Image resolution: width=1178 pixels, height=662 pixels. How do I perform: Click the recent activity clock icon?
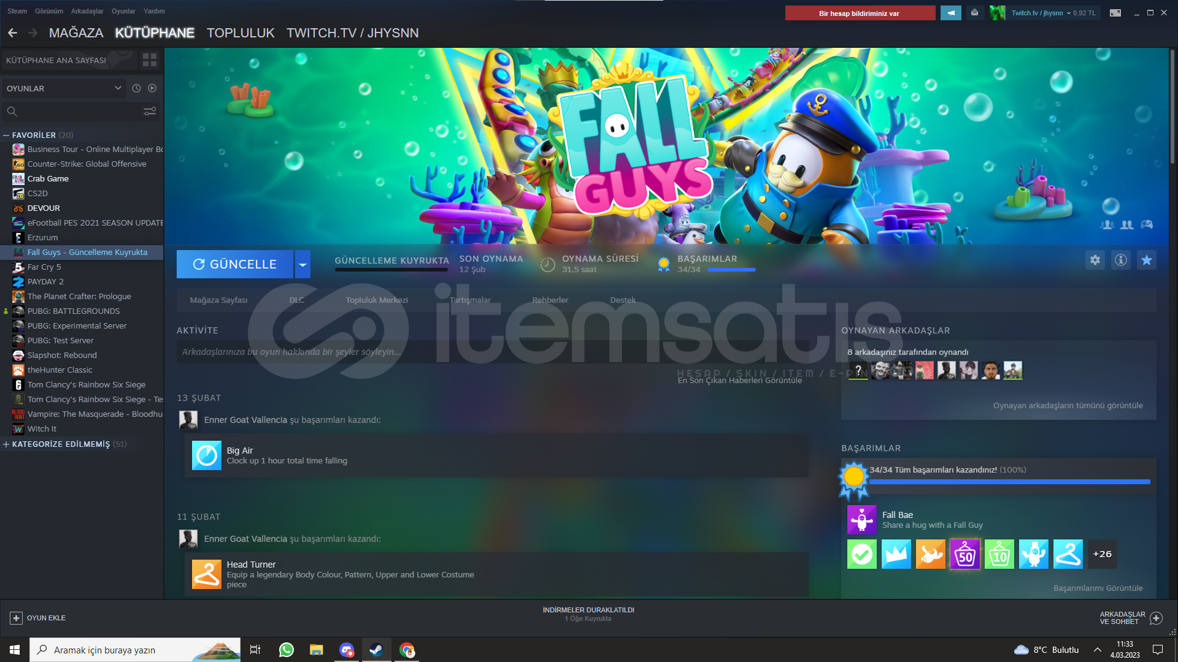click(x=136, y=88)
